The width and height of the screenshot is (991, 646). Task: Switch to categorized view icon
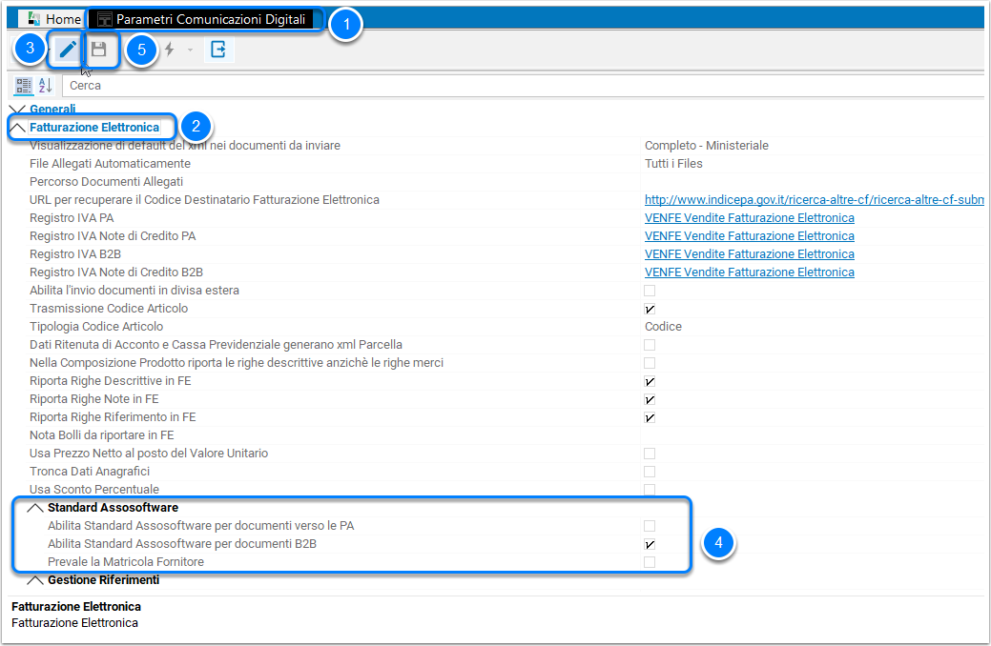[24, 85]
